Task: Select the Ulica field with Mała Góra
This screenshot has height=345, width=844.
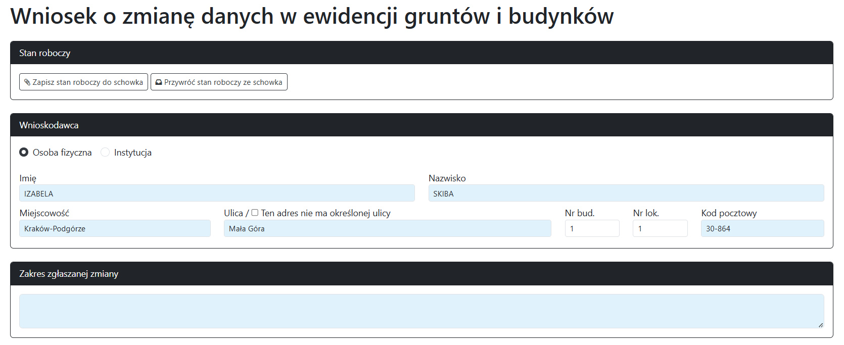Action: [x=387, y=229]
